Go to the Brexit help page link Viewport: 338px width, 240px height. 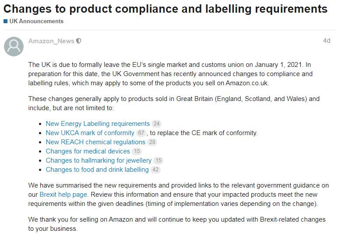pyautogui.click(x=63, y=195)
